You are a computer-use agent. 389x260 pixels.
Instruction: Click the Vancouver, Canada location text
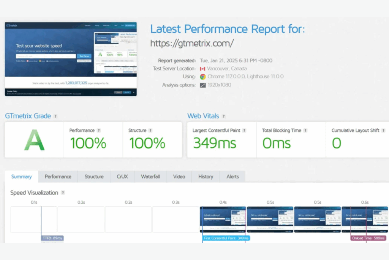227,69
